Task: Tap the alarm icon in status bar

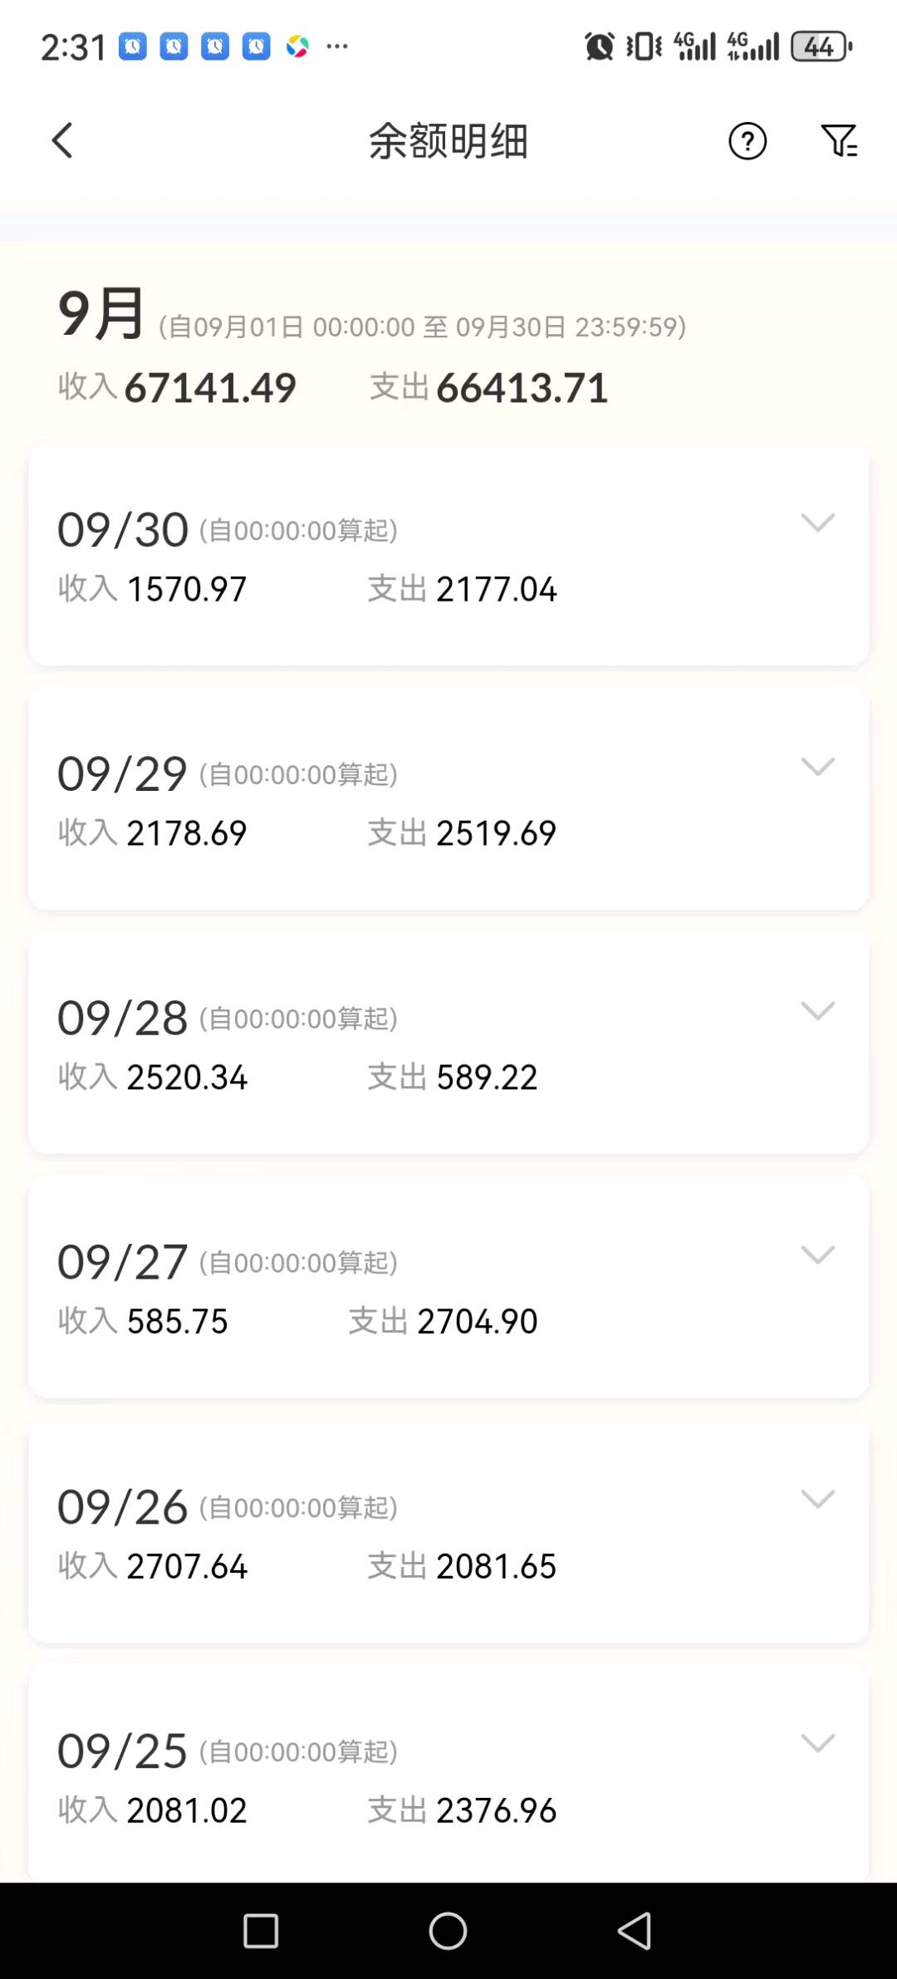Action: click(600, 47)
